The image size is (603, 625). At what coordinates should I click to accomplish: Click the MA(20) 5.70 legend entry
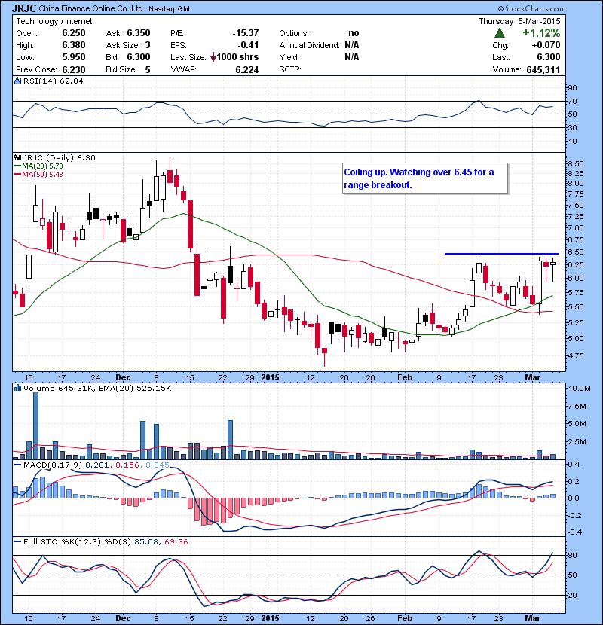click(x=39, y=166)
